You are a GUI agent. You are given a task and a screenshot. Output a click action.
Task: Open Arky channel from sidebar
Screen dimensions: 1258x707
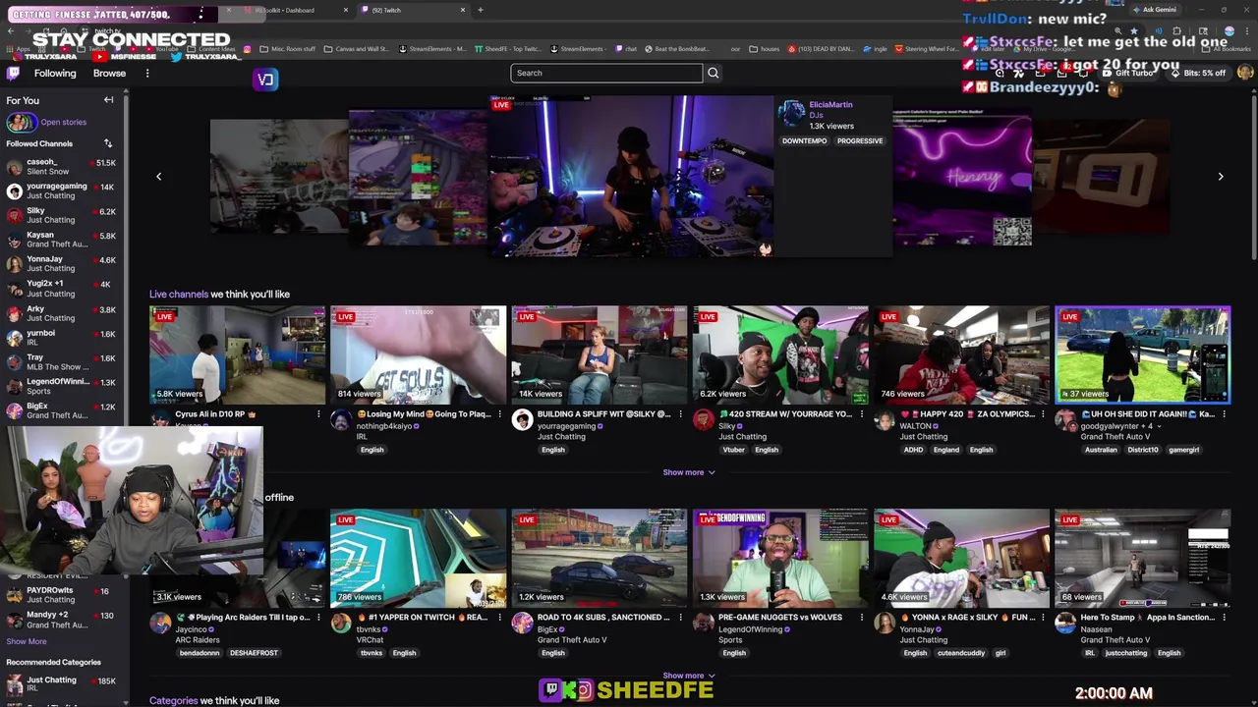point(61,313)
